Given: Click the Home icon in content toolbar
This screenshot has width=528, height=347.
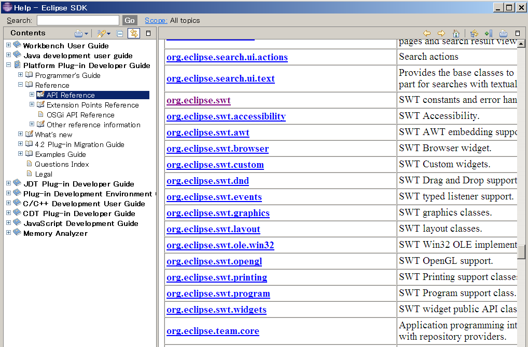Looking at the screenshot, I should tap(456, 33).
